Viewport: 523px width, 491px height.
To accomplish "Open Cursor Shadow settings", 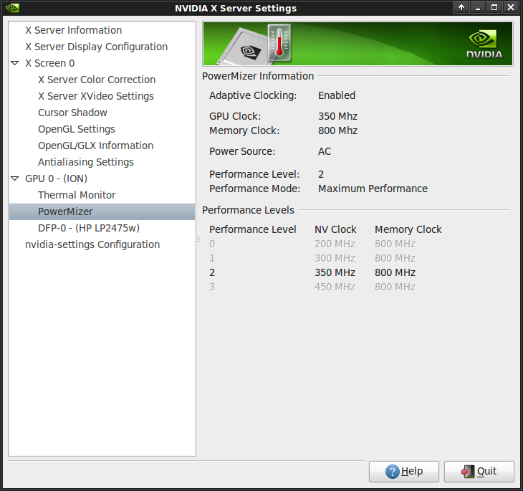I will 72,113.
